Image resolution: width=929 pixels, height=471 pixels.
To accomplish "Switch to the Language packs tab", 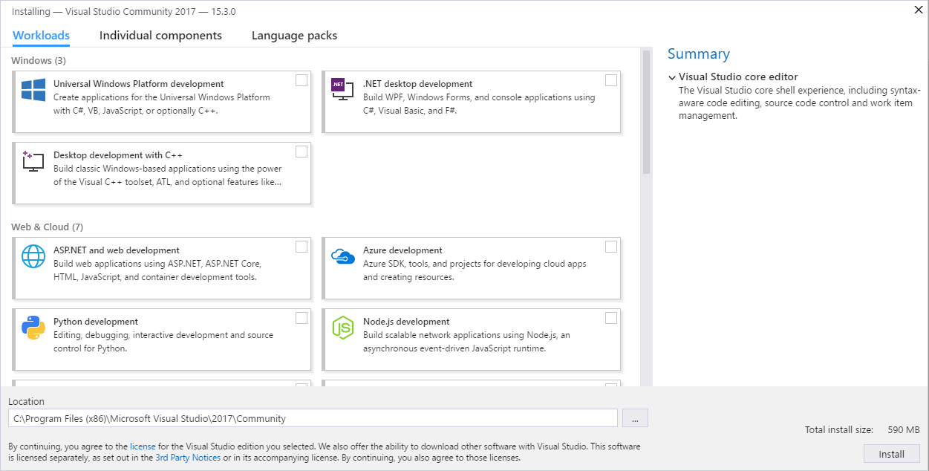I will (294, 36).
